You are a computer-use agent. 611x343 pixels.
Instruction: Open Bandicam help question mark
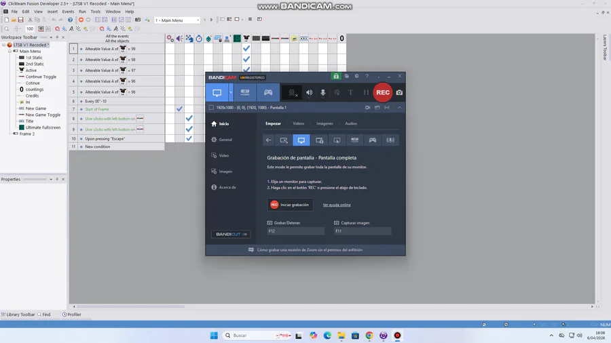coord(367,76)
